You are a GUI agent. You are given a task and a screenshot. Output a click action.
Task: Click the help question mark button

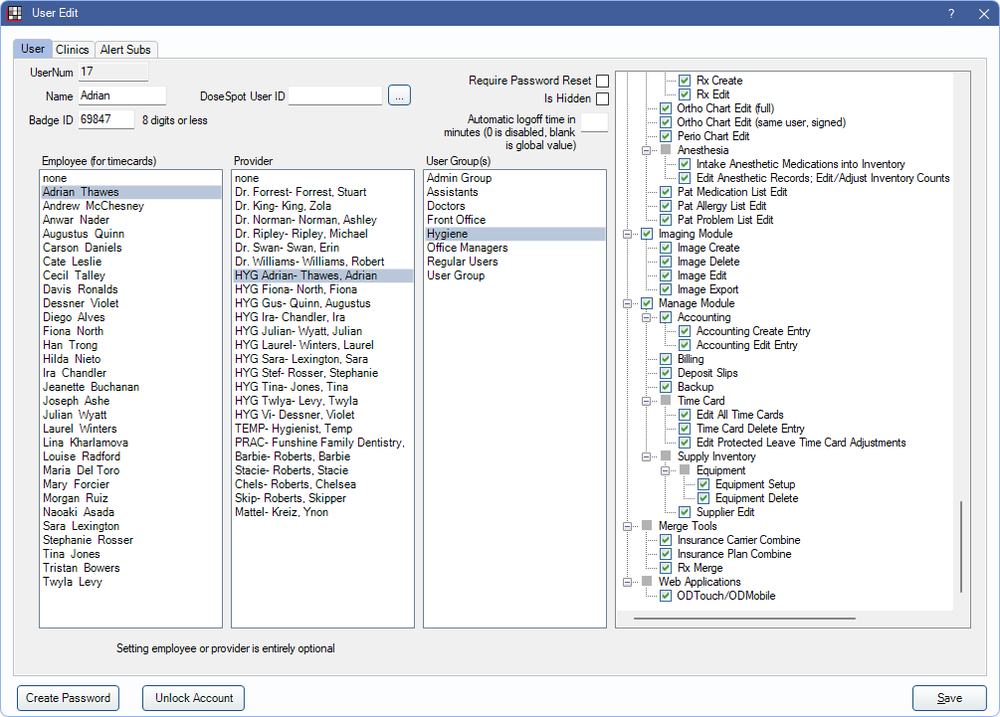[950, 13]
